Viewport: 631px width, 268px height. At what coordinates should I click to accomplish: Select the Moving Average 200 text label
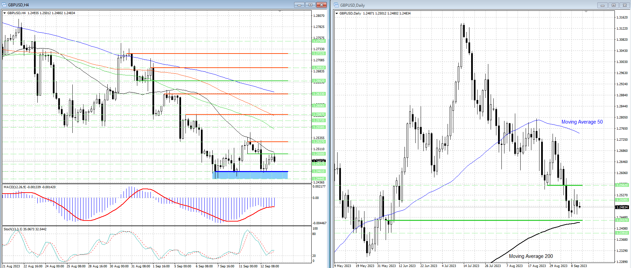[x=531, y=256]
